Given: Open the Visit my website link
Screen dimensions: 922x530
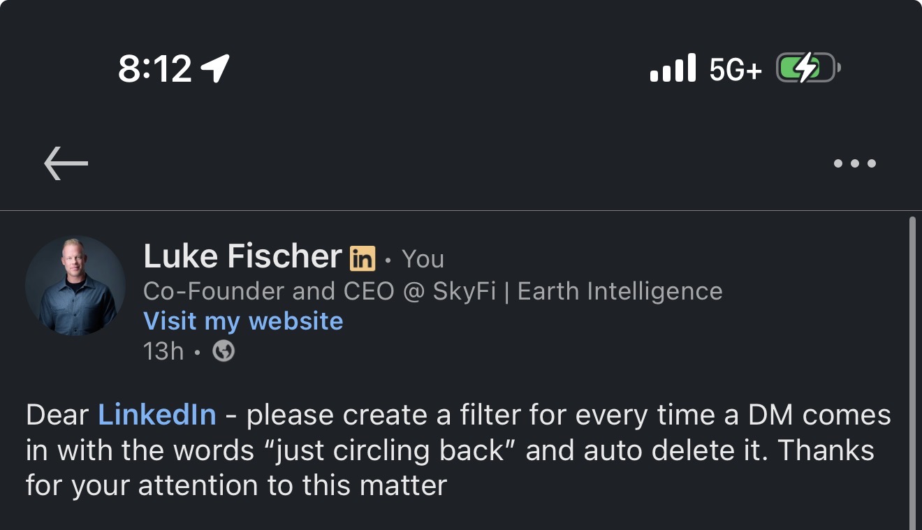Looking at the screenshot, I should click(242, 321).
